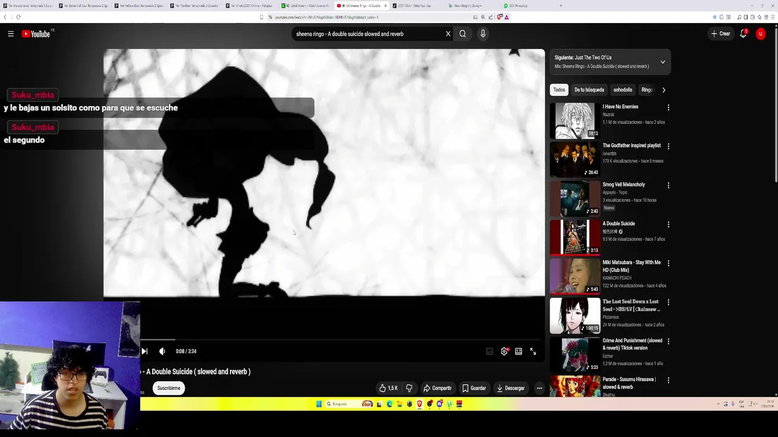This screenshot has width=778, height=437.
Task: Switch the player to full screen
Action: pos(533,351)
